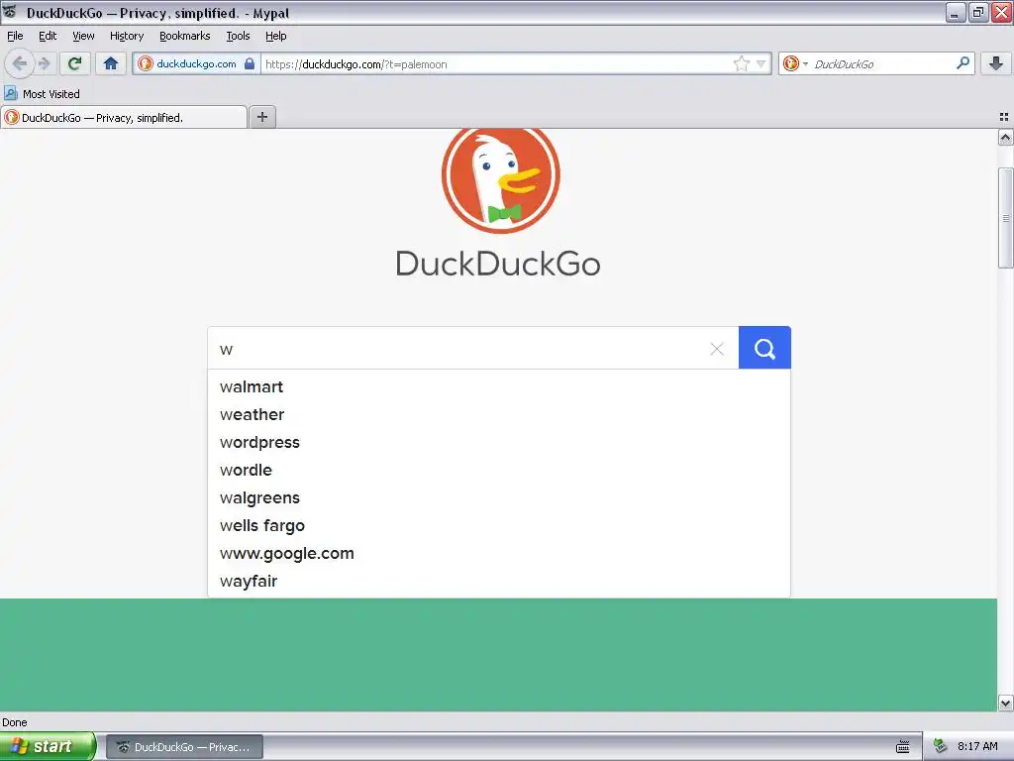
Task: Open the Help menu
Action: (276, 36)
